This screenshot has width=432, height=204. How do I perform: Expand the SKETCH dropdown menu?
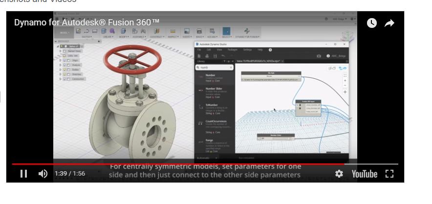click(87, 37)
